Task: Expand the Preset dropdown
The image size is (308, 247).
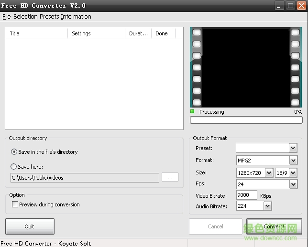Action: [x=293, y=148]
